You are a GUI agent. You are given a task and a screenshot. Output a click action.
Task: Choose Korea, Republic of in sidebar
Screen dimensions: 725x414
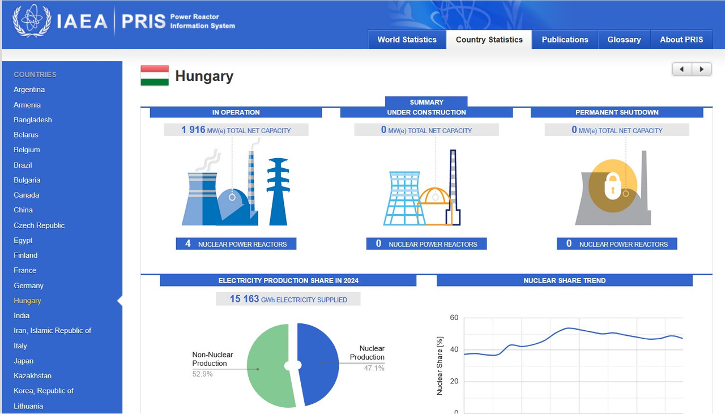(x=44, y=391)
